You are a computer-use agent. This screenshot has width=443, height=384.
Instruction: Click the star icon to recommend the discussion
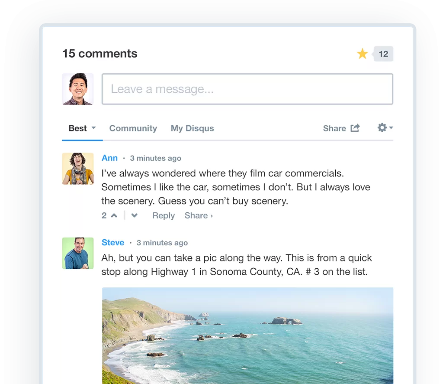pyautogui.click(x=363, y=53)
